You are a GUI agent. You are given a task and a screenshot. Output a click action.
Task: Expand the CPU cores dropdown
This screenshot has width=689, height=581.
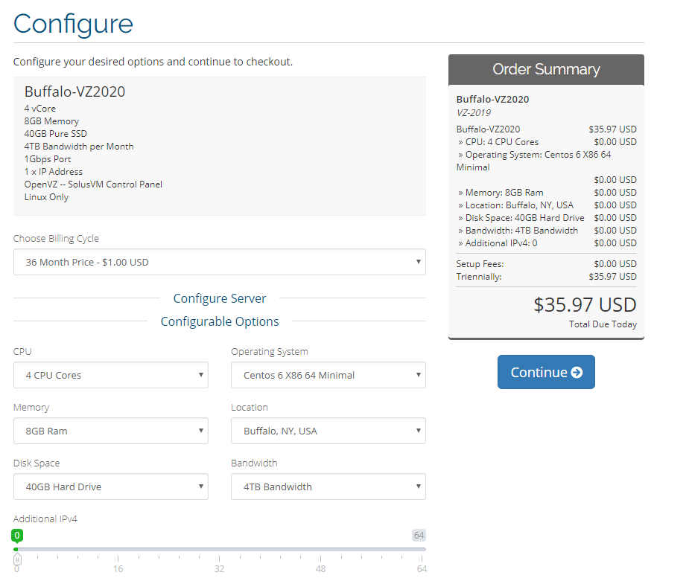(111, 375)
